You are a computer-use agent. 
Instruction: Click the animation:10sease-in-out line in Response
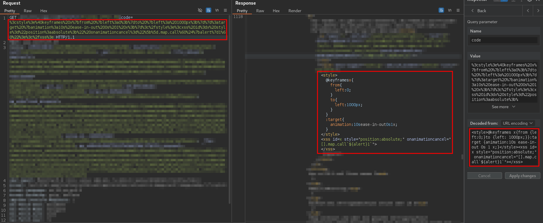coord(364,124)
